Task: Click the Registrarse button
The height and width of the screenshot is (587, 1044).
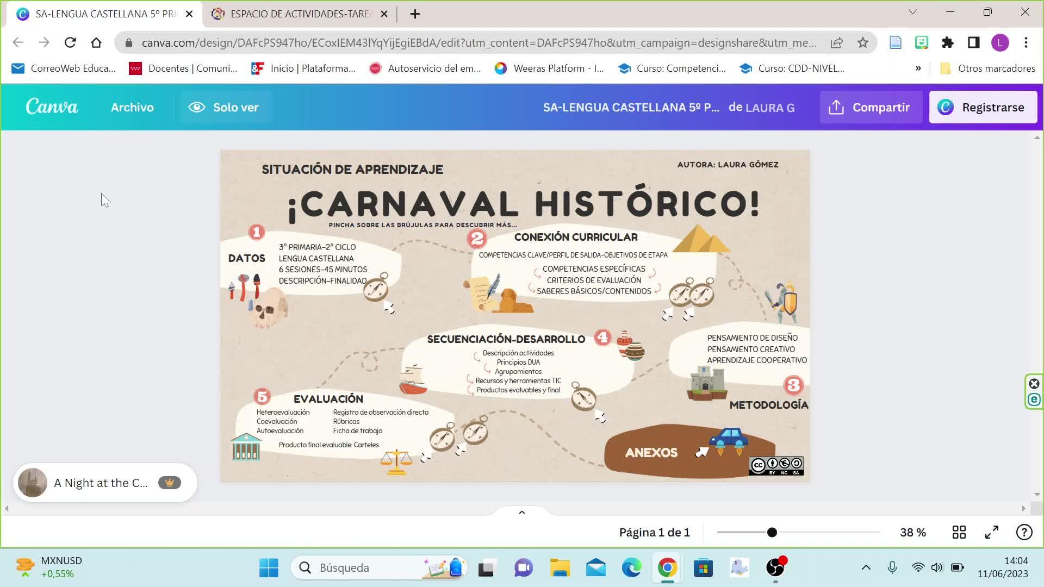Action: click(983, 107)
